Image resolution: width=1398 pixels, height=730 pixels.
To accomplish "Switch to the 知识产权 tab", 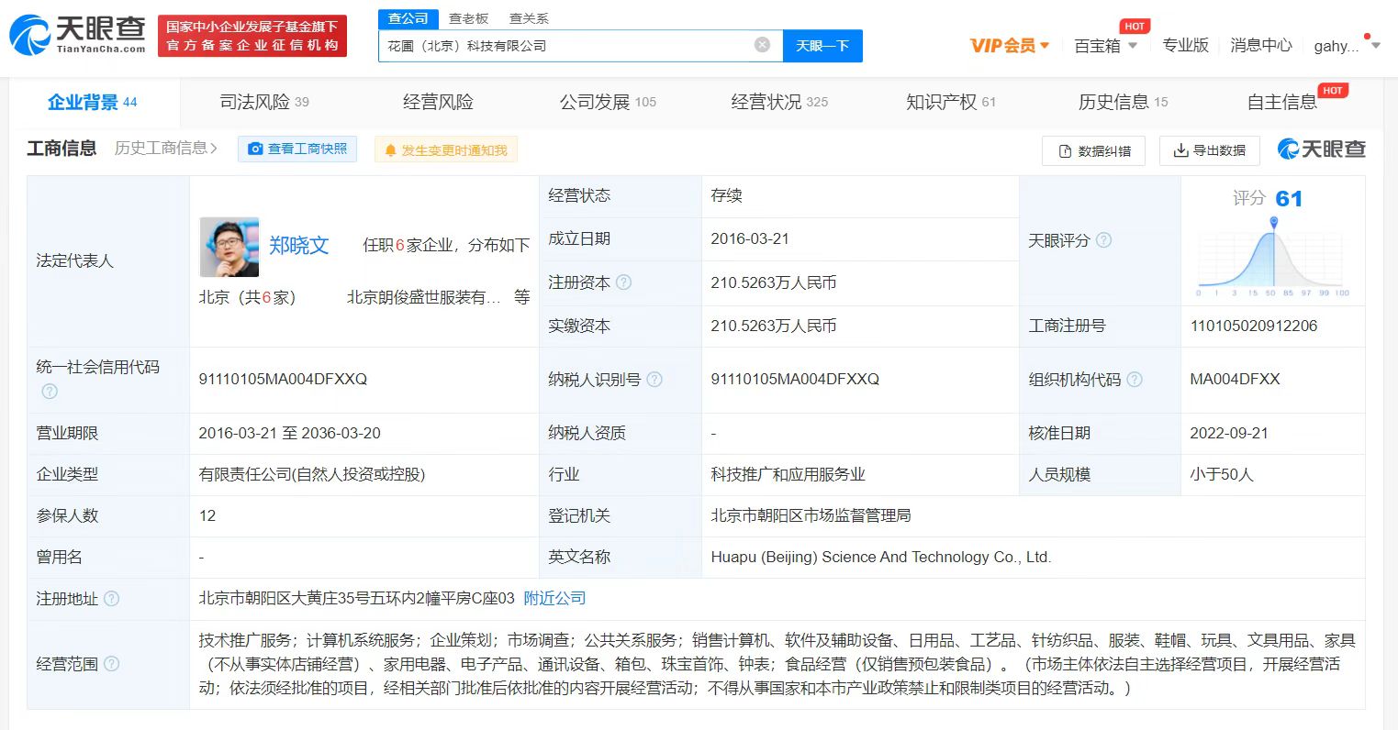I will (x=950, y=102).
